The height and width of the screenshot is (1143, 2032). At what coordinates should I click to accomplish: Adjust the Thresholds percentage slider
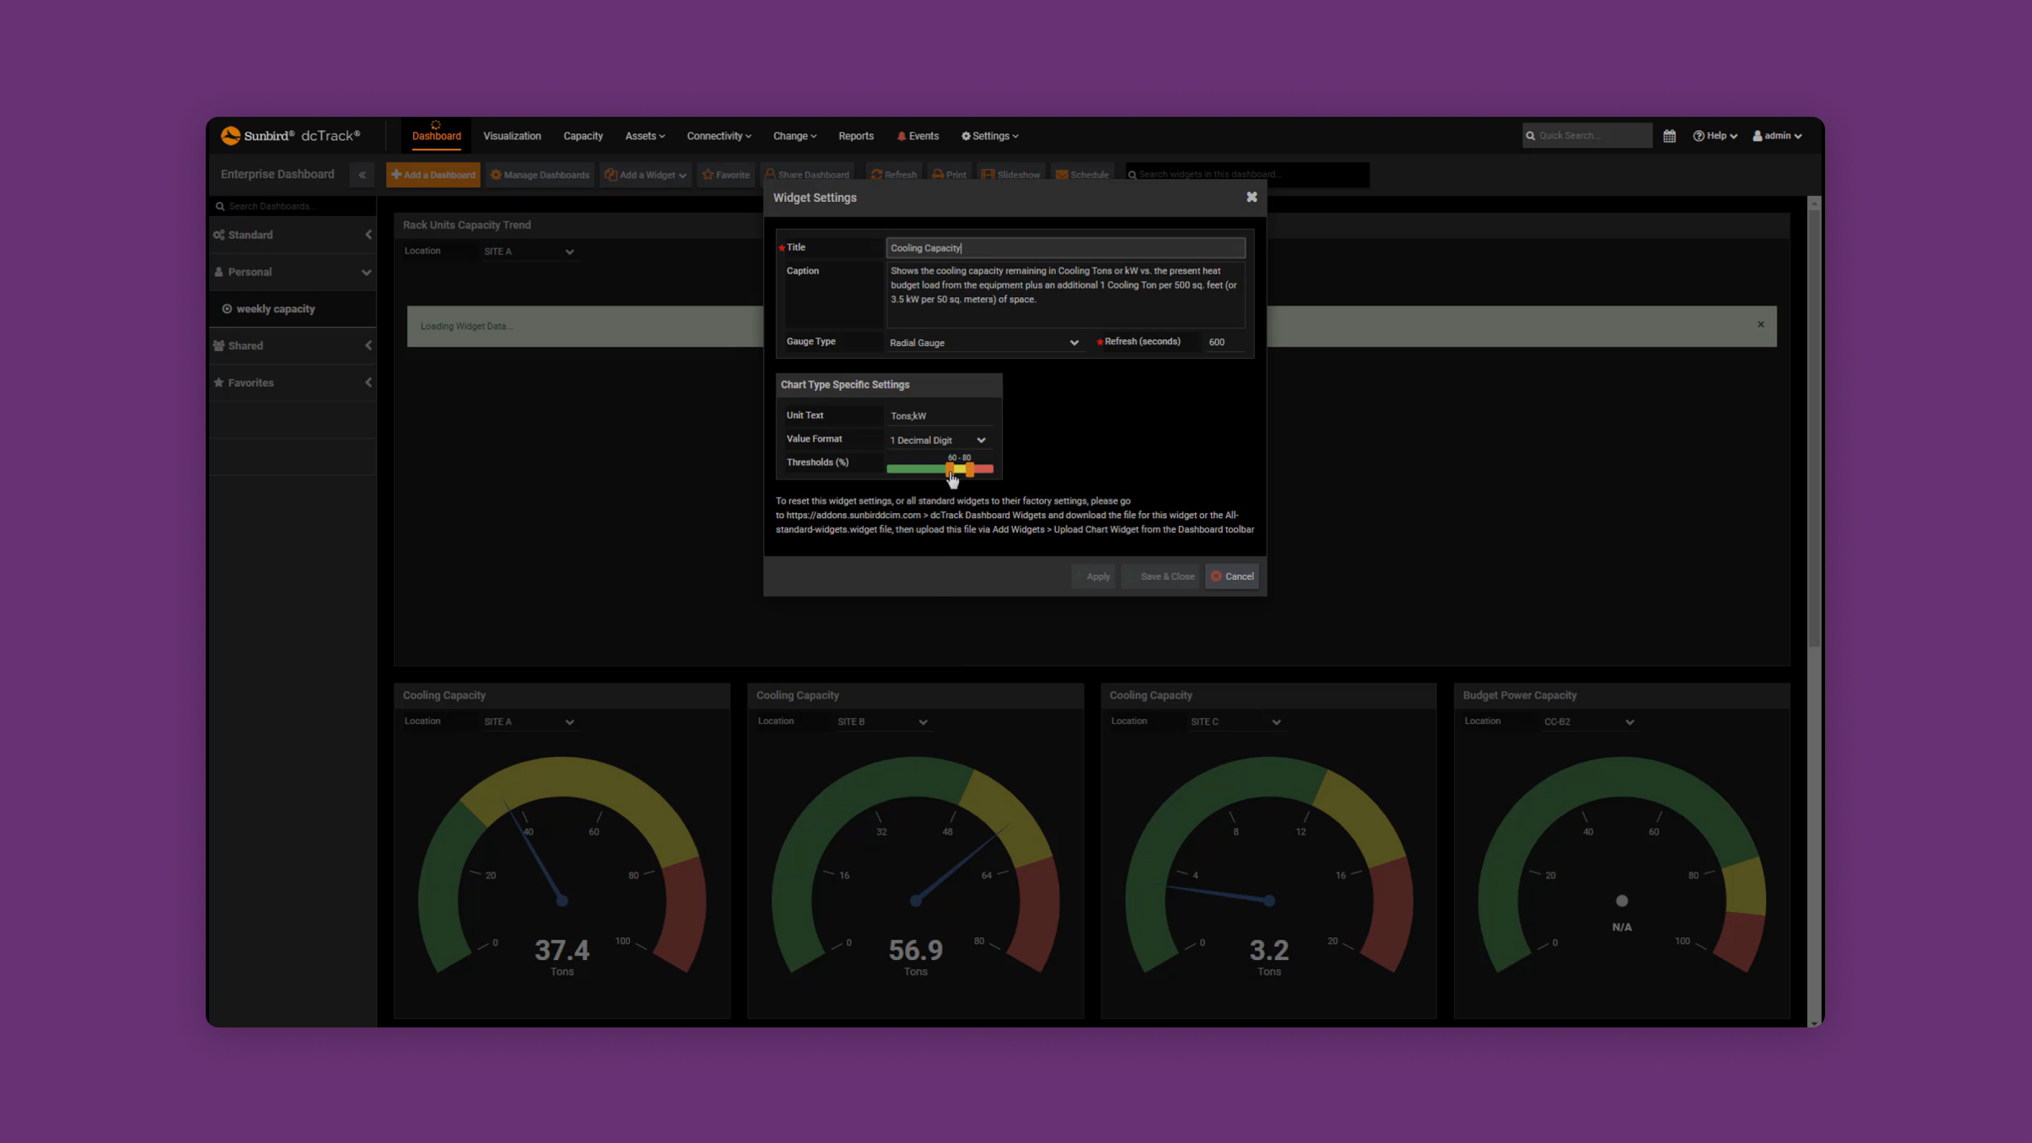[950, 469]
